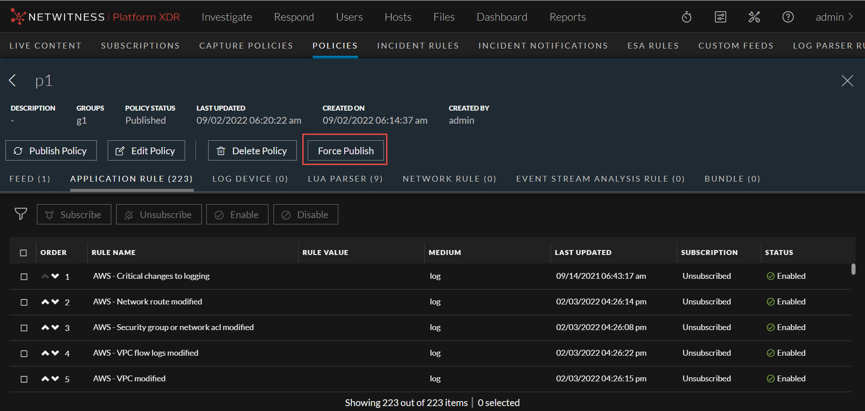Go back using the left arrow beside p1
Screen dimensions: 865x411
(x=13, y=80)
